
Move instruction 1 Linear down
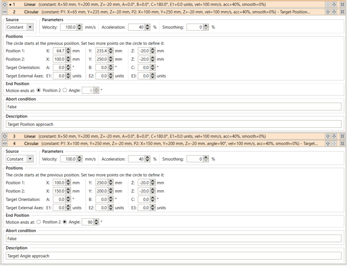click(335, 4)
